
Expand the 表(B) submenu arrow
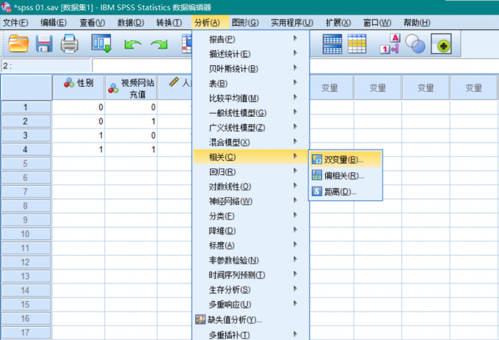point(295,83)
